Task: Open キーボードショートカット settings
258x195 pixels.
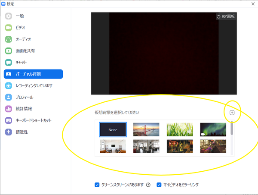Action: pyautogui.click(x=33, y=120)
